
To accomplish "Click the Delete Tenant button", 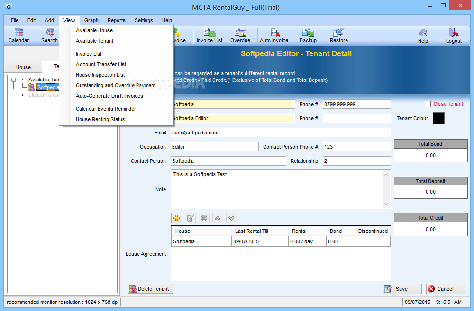I will tap(150, 289).
